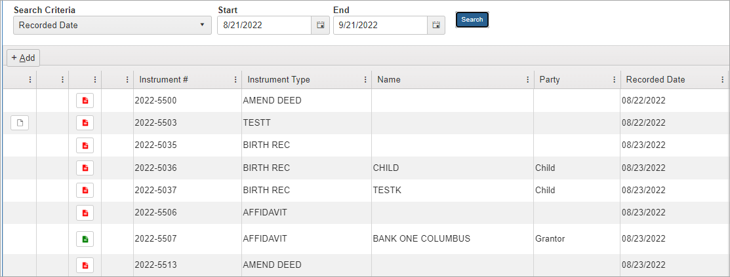The height and width of the screenshot is (277, 730).
Task: Open the Name column options menu
Action: 528,80
